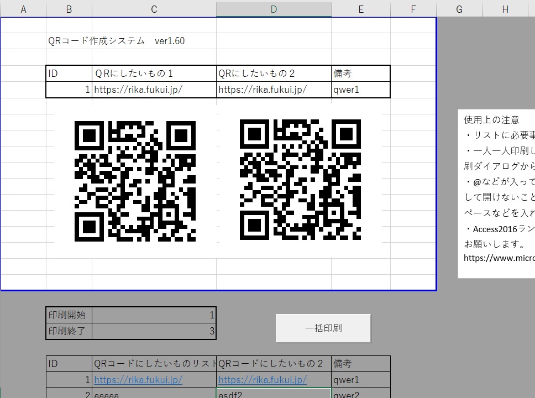
Task: Select column H header
Action: (x=505, y=9)
